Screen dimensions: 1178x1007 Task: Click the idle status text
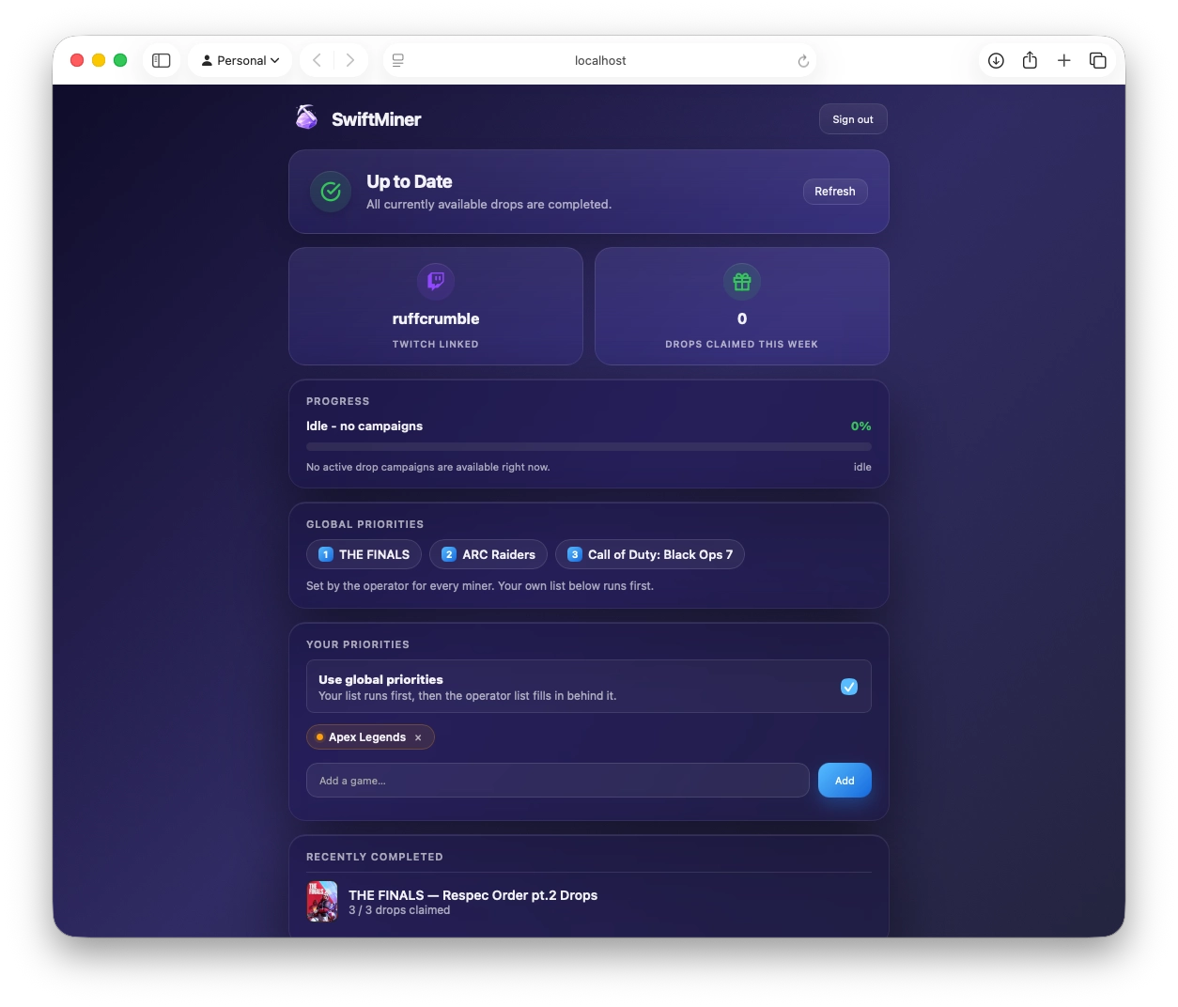point(862,467)
